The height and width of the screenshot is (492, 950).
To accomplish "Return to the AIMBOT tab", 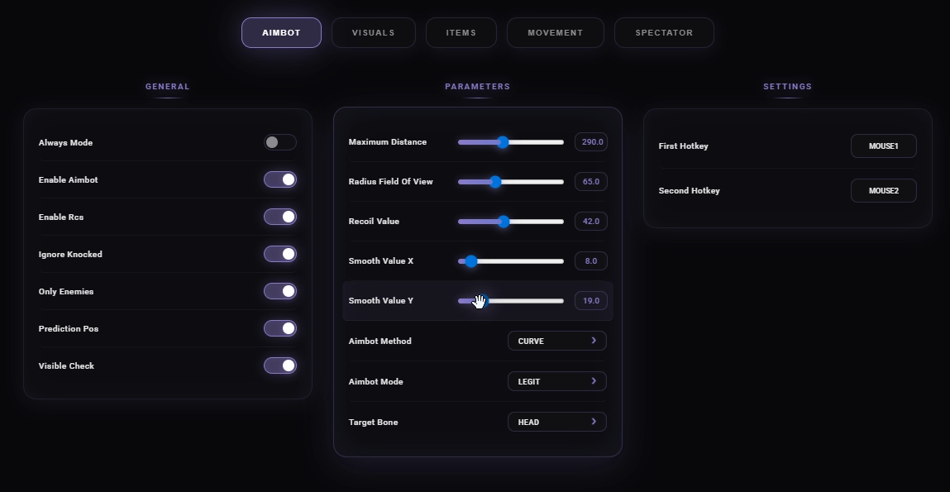I will click(x=281, y=32).
